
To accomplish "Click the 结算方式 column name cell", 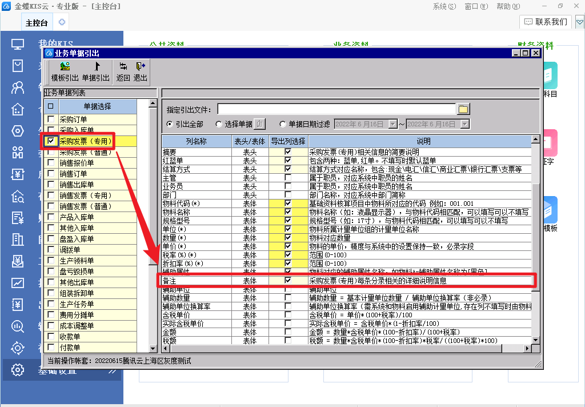I will click(197, 169).
